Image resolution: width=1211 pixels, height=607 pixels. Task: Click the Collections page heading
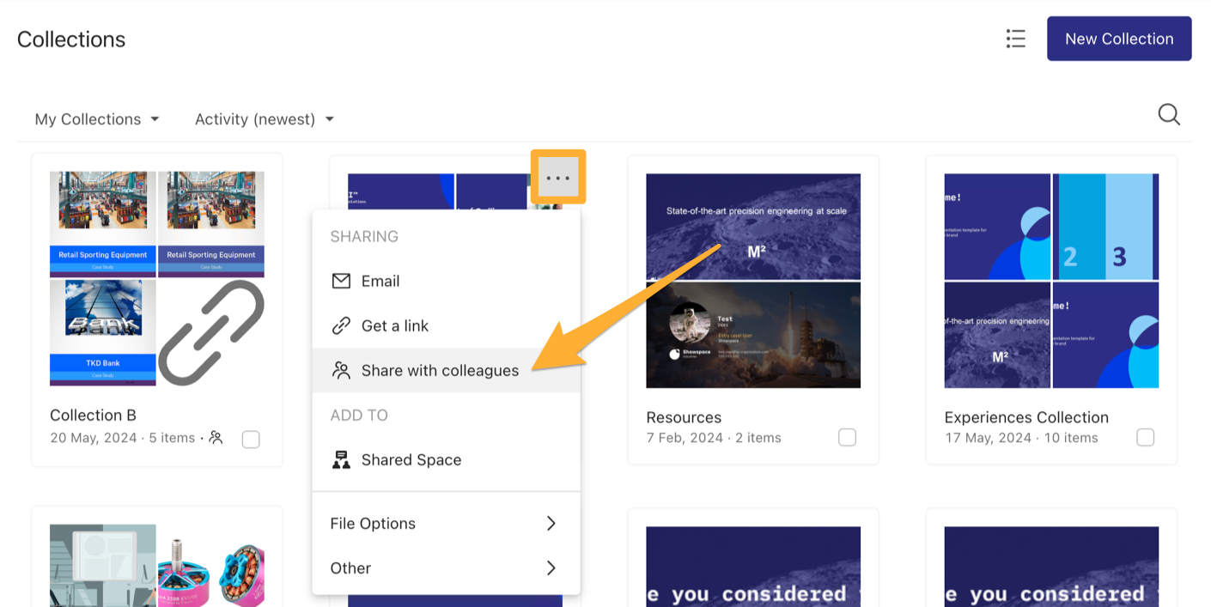click(71, 39)
